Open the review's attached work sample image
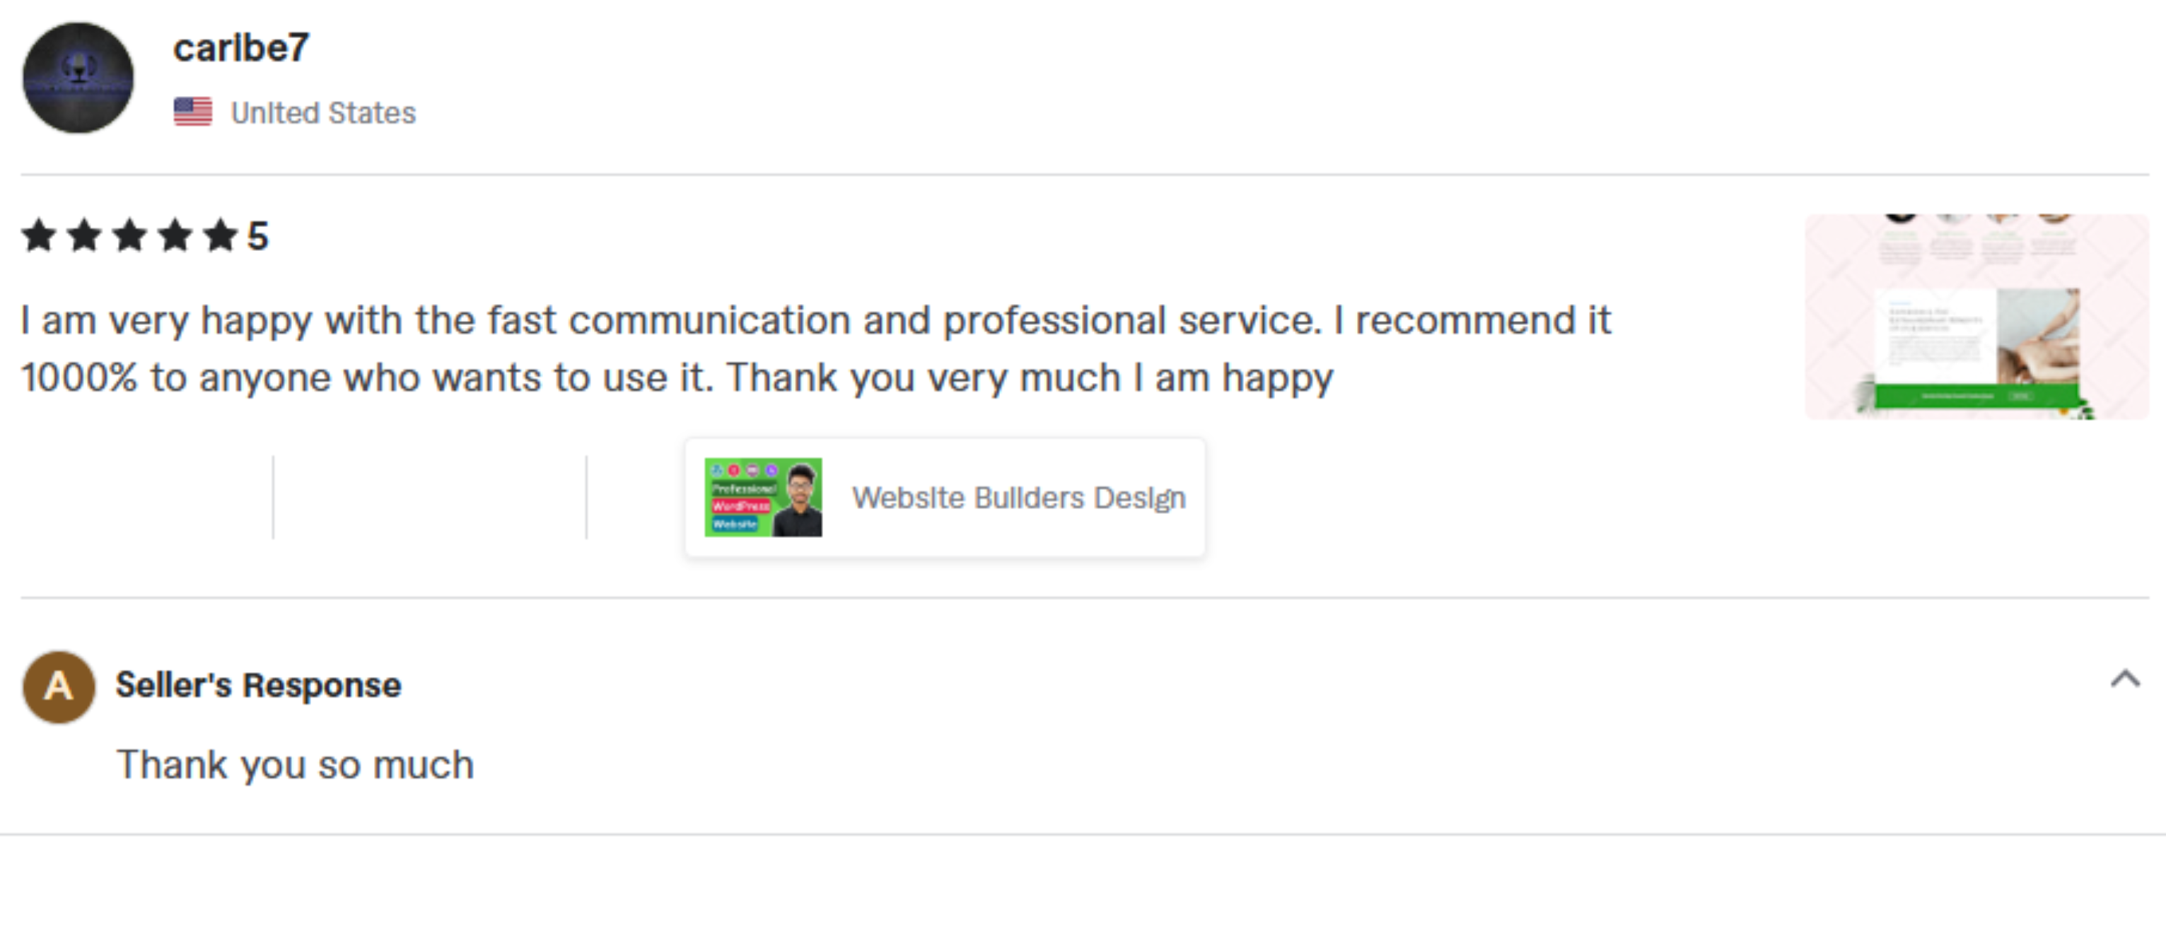This screenshot has width=2166, height=950. (1976, 317)
